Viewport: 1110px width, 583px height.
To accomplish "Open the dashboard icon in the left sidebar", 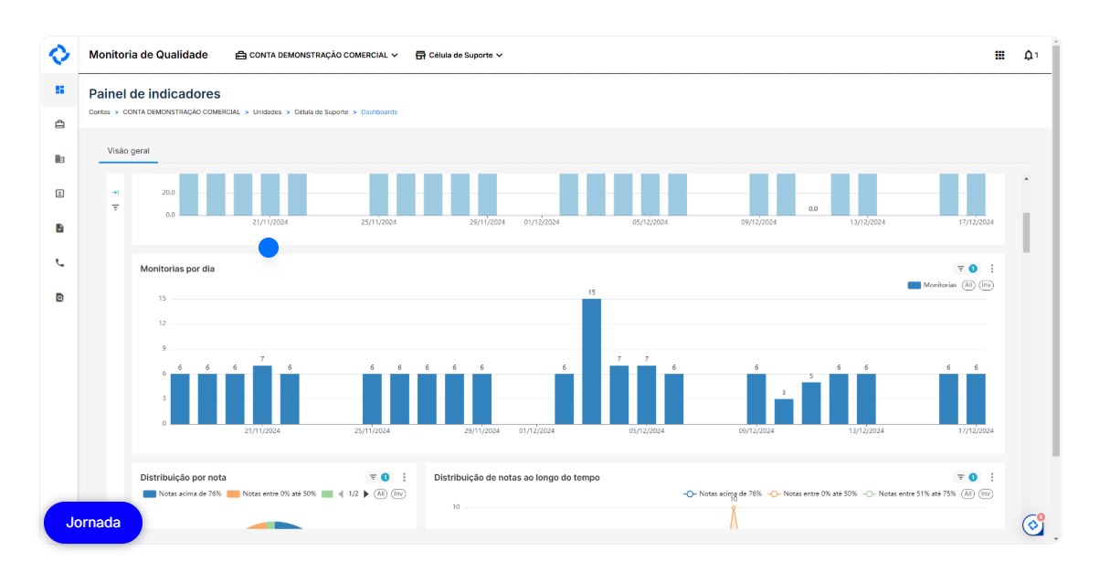I will coord(59,90).
